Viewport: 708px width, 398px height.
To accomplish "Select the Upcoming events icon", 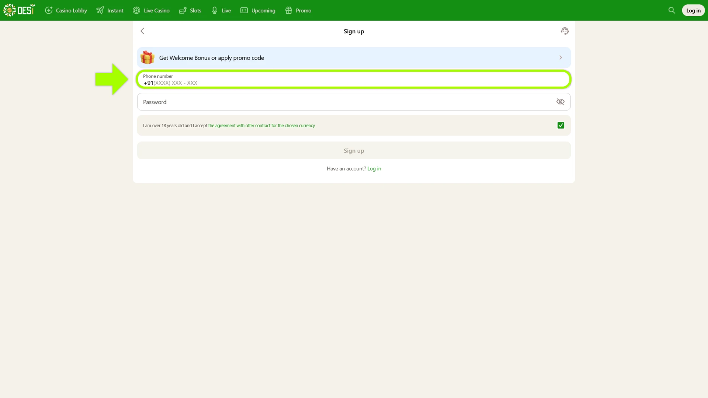I will [244, 10].
